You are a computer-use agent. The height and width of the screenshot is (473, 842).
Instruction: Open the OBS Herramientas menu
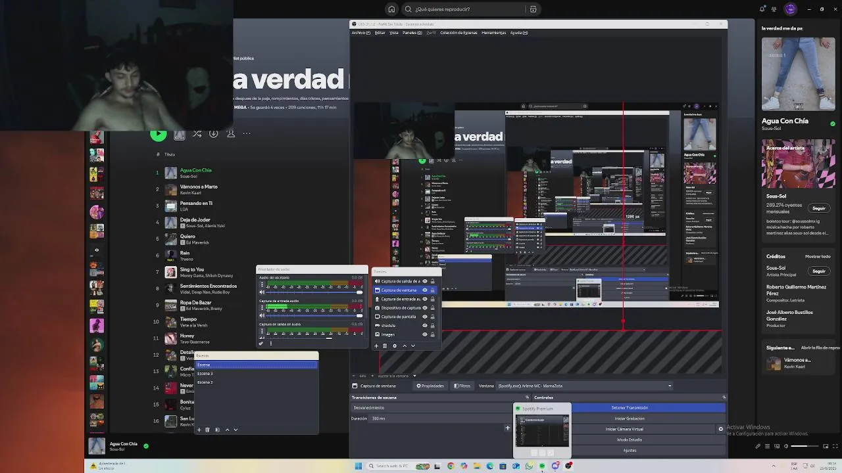pyautogui.click(x=493, y=33)
